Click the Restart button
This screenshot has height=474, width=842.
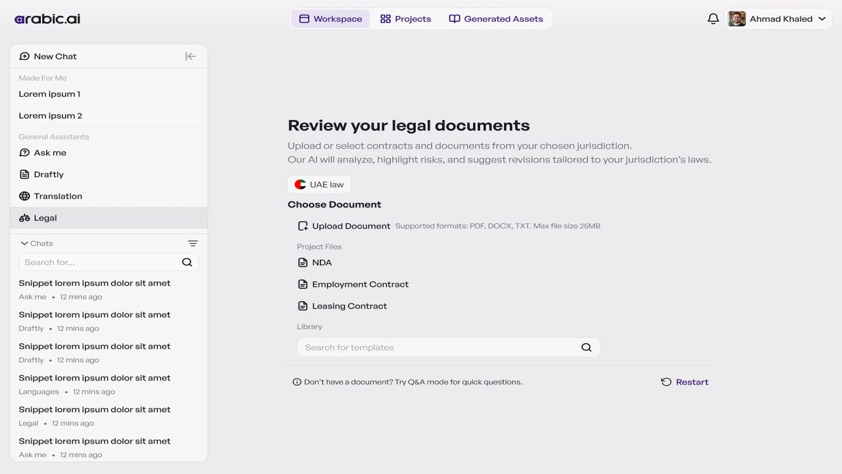click(685, 382)
